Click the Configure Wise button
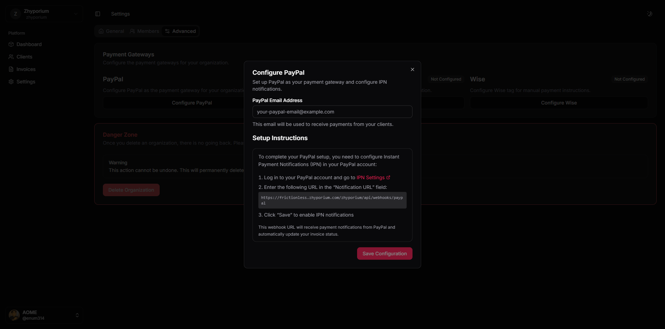The image size is (665, 329). coord(559,103)
